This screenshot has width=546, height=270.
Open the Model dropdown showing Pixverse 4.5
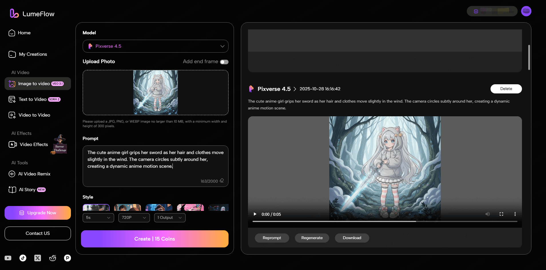point(155,46)
